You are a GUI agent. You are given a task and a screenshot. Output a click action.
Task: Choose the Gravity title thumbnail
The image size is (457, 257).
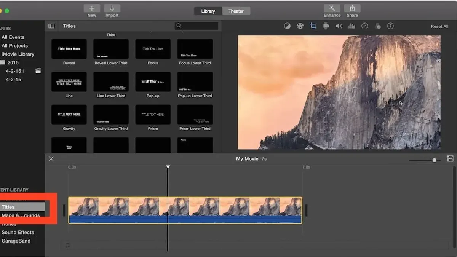(x=69, y=115)
